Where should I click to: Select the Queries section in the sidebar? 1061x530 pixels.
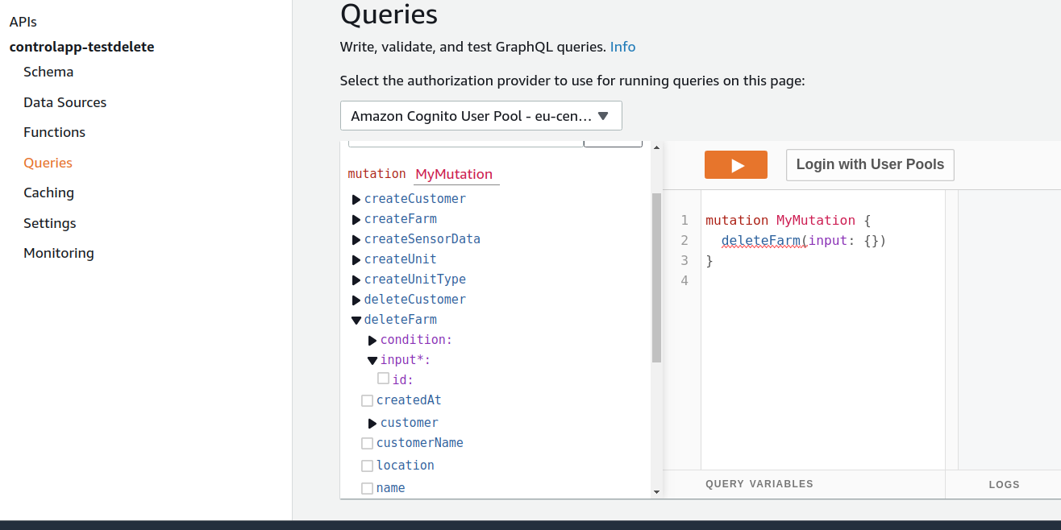point(48,163)
